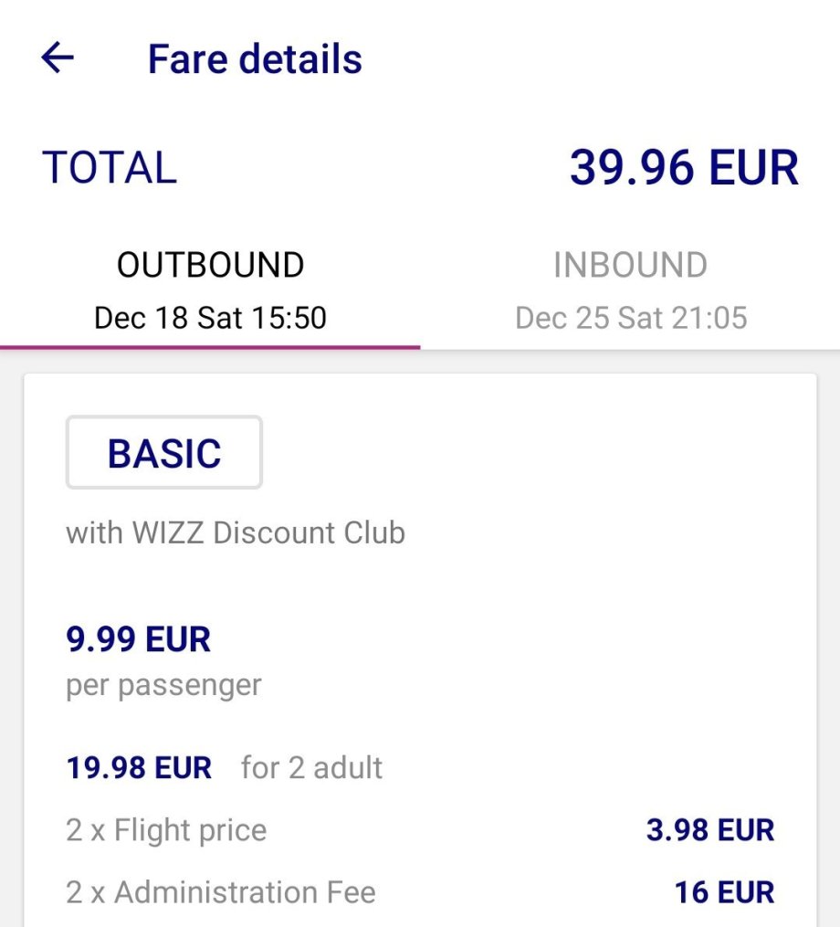
Task: Tap the 16 EUR administration fee amount
Action: (724, 891)
